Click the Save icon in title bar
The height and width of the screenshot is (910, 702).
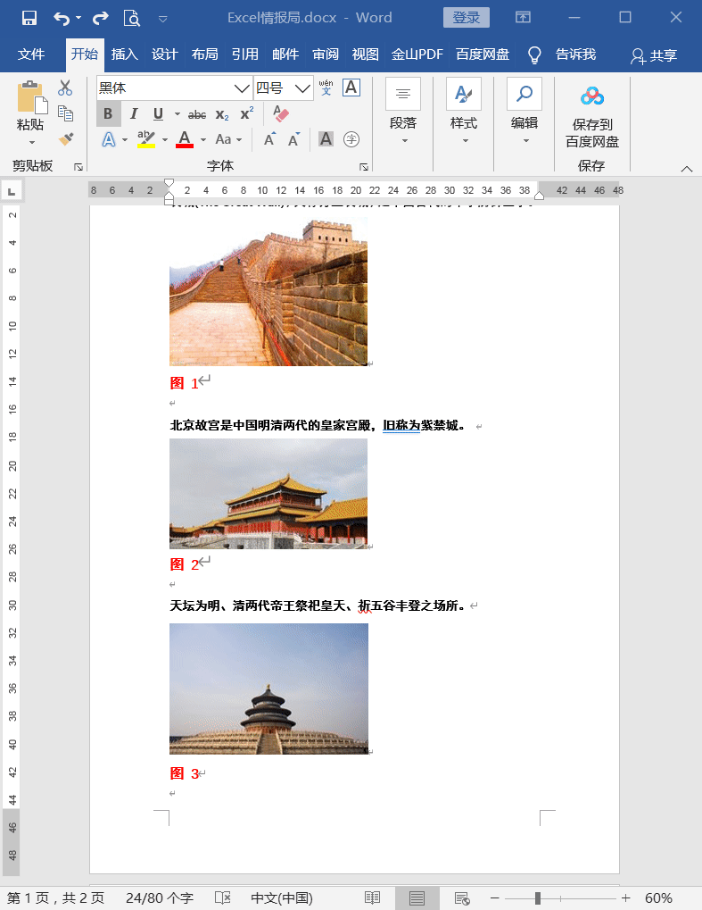(29, 18)
